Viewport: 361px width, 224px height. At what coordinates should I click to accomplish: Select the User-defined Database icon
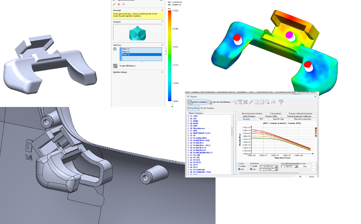pyautogui.click(x=210, y=102)
